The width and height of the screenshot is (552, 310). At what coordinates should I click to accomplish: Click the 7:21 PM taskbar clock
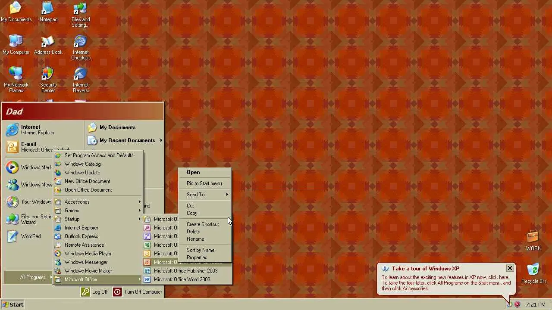(x=535, y=304)
